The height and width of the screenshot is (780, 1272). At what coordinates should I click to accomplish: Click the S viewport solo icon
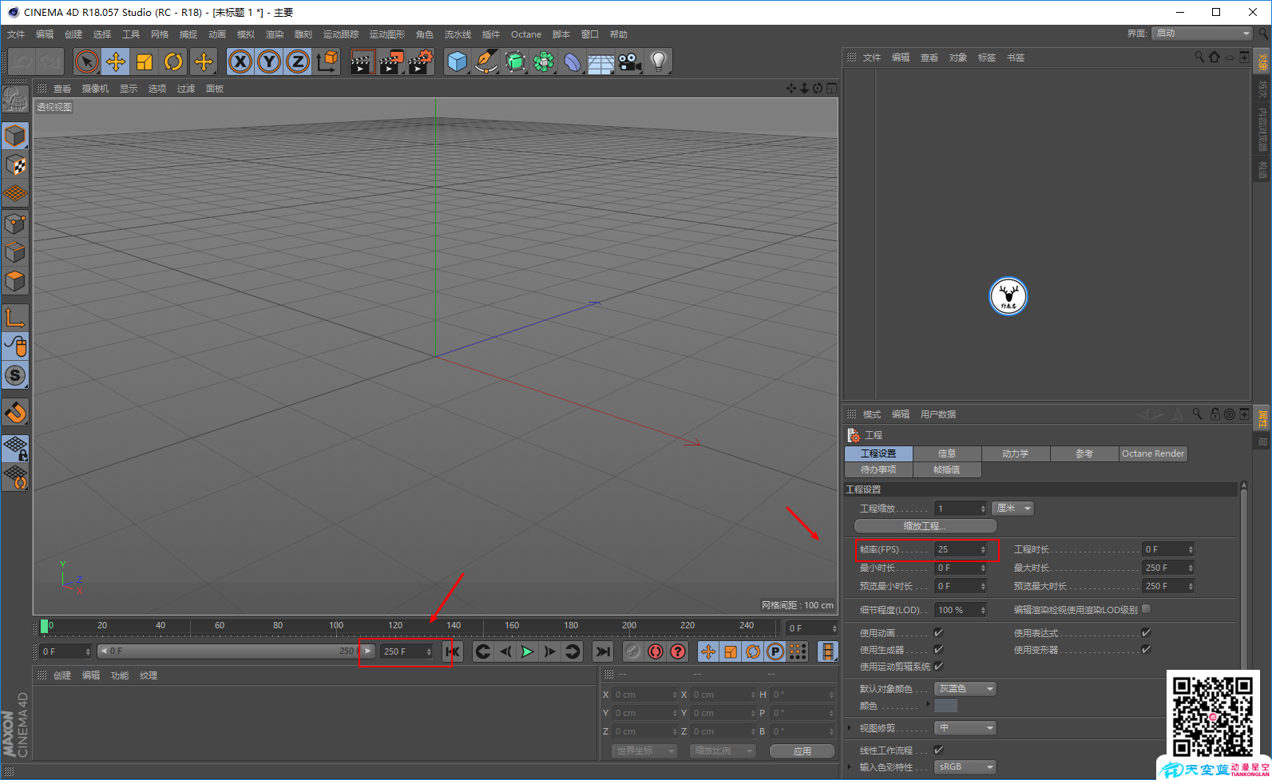(x=15, y=375)
